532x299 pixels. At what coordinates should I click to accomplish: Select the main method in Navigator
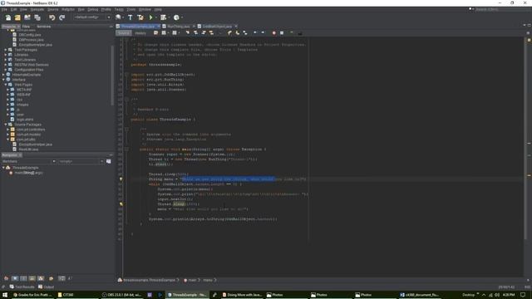tap(28, 173)
